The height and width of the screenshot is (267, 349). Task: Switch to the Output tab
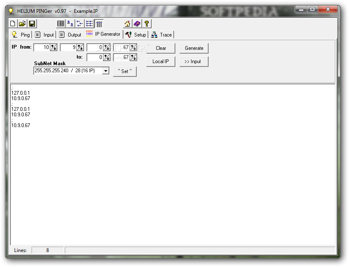(70, 35)
